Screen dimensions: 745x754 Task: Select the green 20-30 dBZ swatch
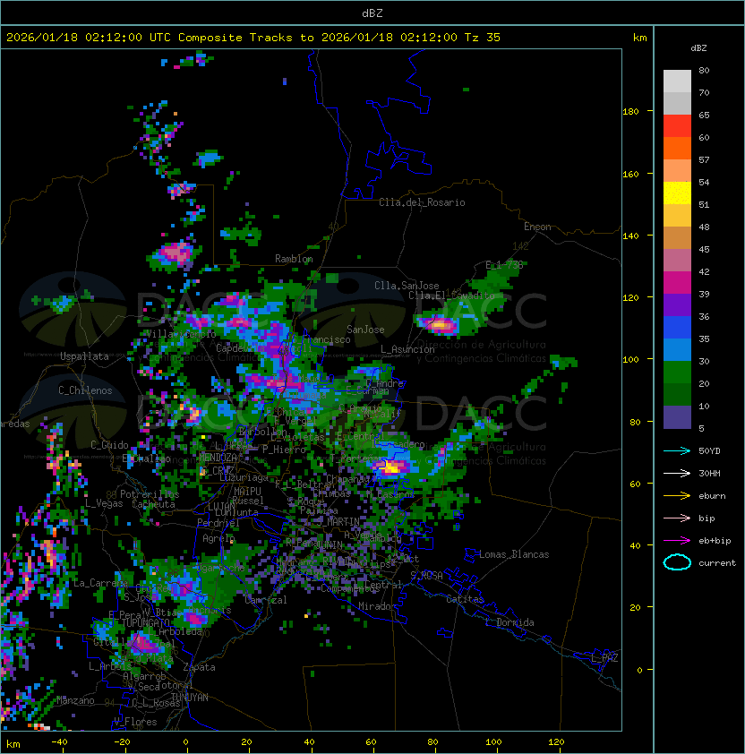(x=677, y=373)
